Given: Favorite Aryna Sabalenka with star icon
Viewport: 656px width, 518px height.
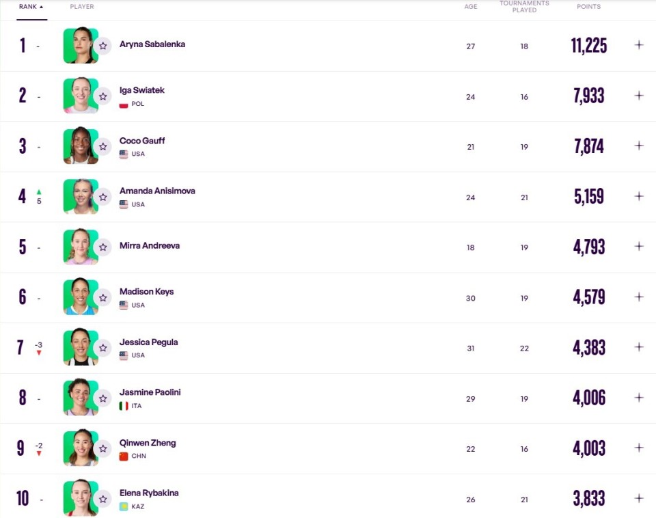Looking at the screenshot, I should 102,46.
